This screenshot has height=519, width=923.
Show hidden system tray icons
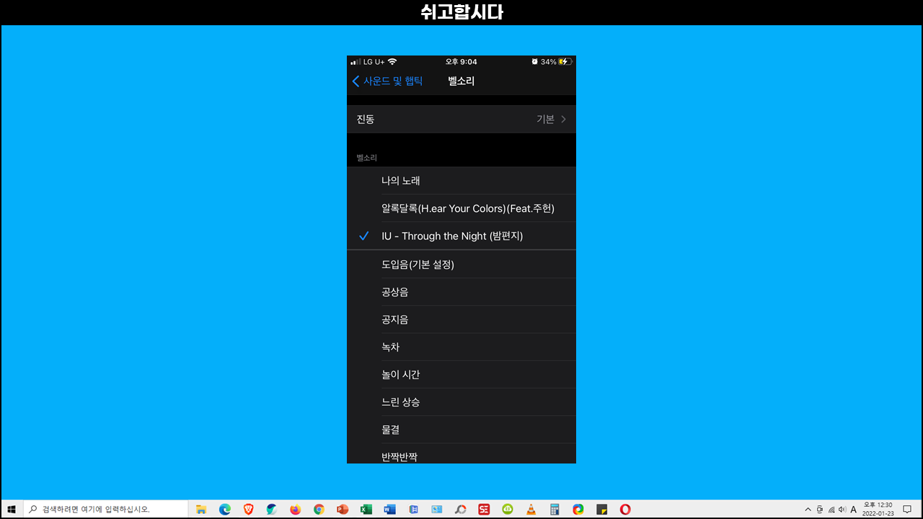[808, 510]
